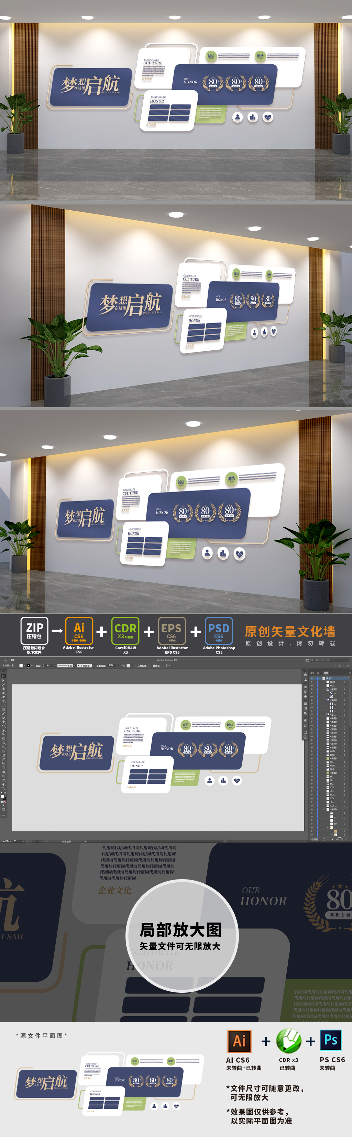This screenshot has width=352, height=1137.
Task: Activate the Type (T) tool
Action: click(3, 701)
